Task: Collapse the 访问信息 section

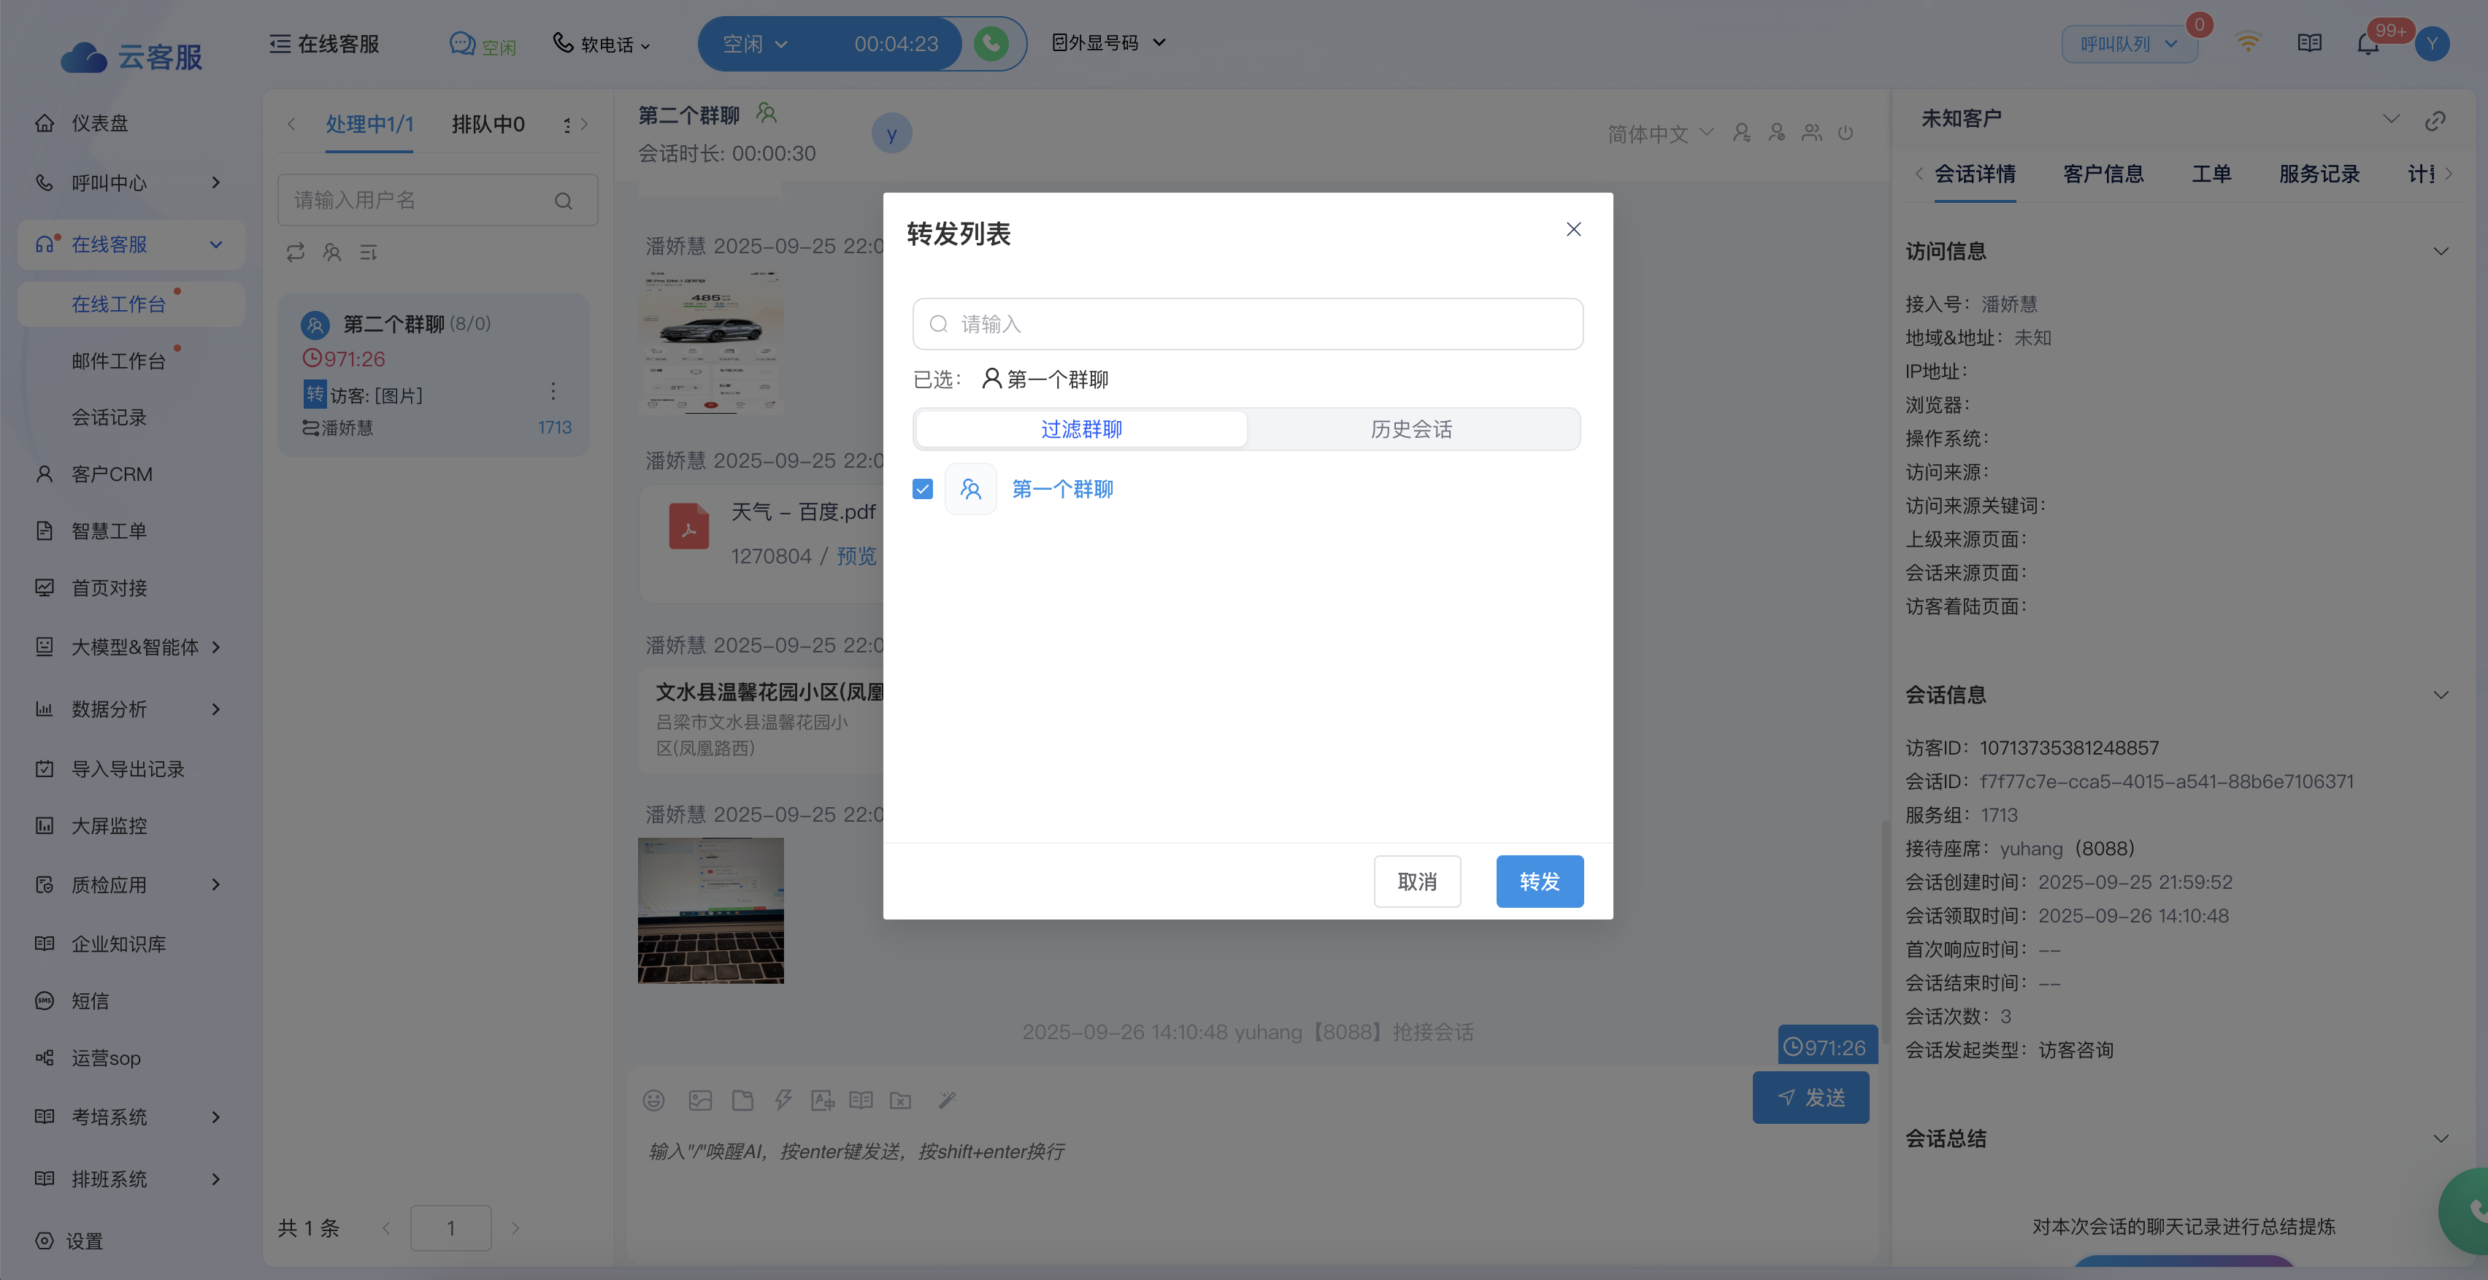Action: pyautogui.click(x=2440, y=251)
